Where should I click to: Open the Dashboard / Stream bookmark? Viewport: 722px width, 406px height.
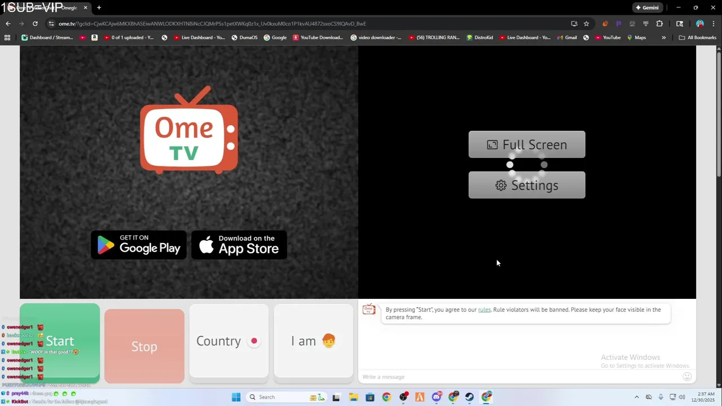47,38
